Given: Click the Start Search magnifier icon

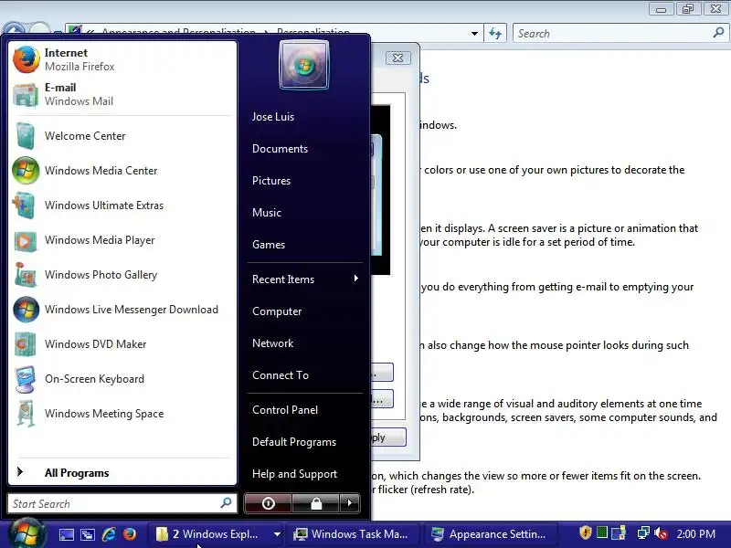Looking at the screenshot, I should (226, 503).
